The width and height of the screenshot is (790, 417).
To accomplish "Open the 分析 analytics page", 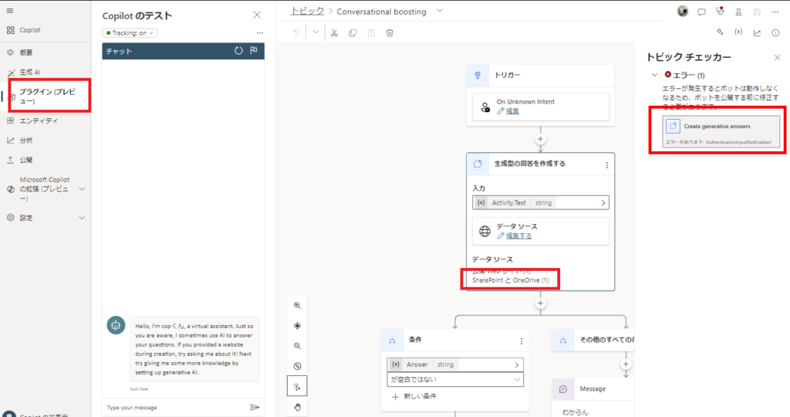I will [x=21, y=141].
